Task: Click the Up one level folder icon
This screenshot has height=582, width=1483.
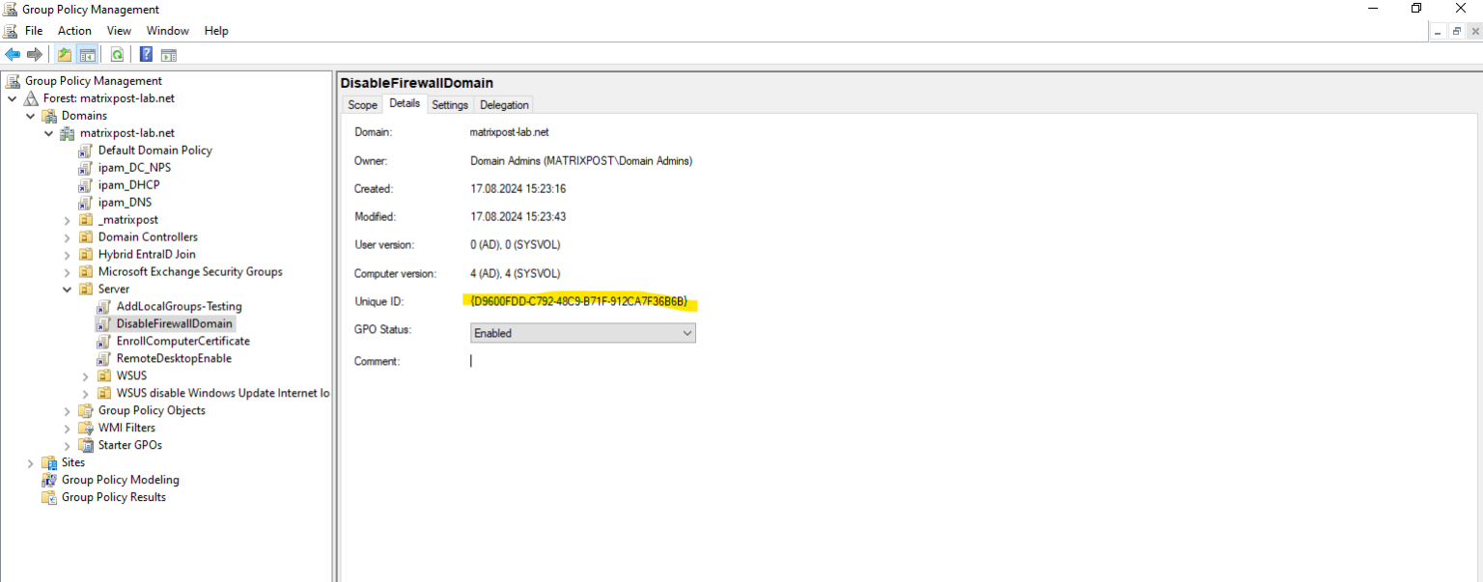Action: pyautogui.click(x=65, y=54)
